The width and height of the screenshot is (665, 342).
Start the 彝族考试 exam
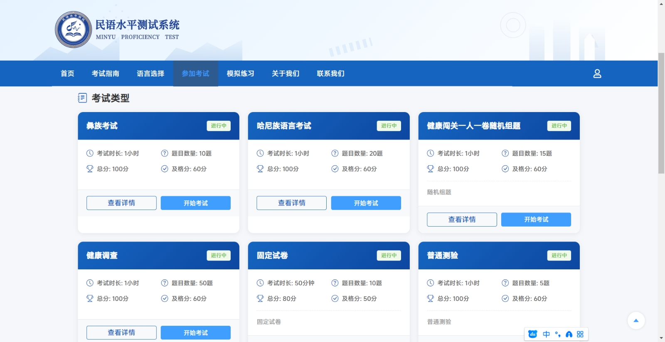196,203
